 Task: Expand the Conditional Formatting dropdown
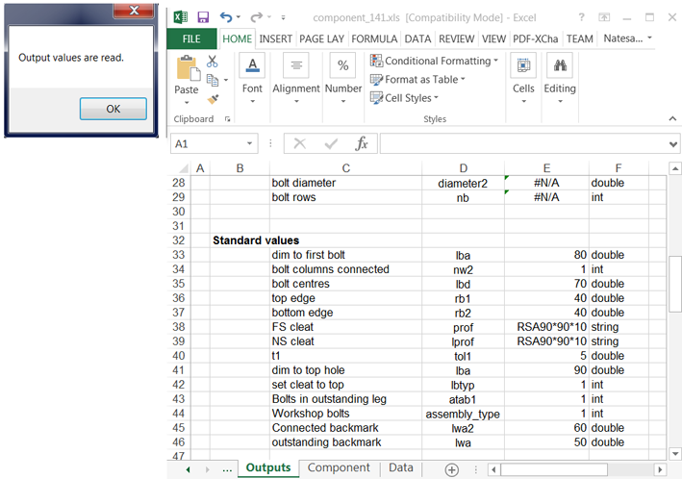point(434,61)
